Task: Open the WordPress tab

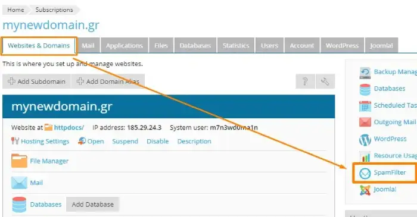Action: 342,46
